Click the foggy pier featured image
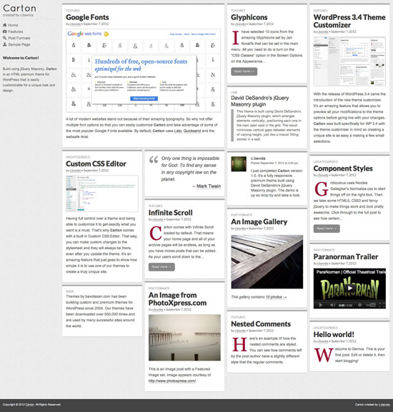Viewport: 393px width, 412px height. coord(184,337)
